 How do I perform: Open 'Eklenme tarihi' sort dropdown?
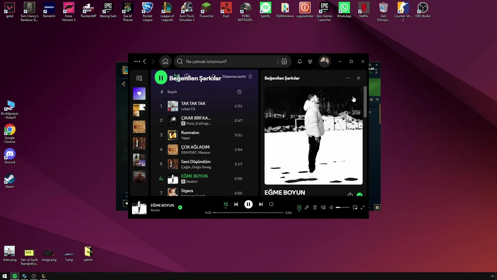coord(237,77)
